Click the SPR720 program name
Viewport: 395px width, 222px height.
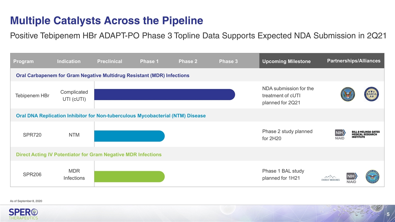pyautogui.click(x=32, y=135)
